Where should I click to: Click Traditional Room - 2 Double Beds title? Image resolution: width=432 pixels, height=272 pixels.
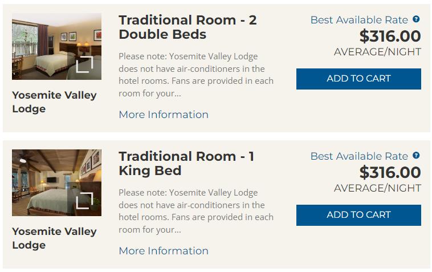(x=188, y=27)
